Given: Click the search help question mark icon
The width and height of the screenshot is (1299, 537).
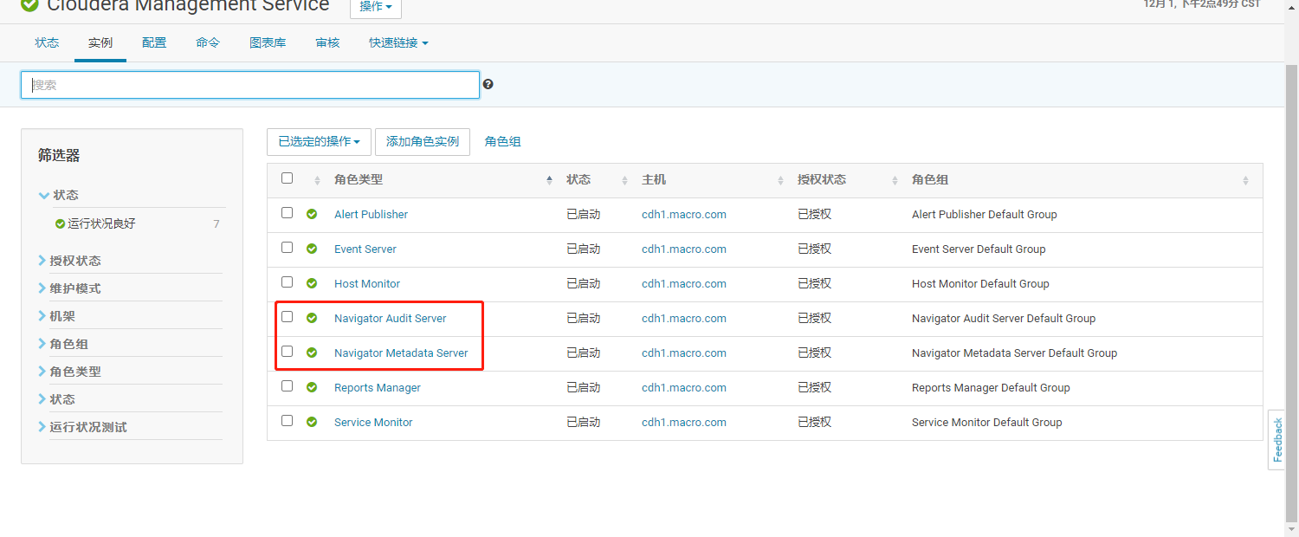Looking at the screenshot, I should pyautogui.click(x=488, y=84).
